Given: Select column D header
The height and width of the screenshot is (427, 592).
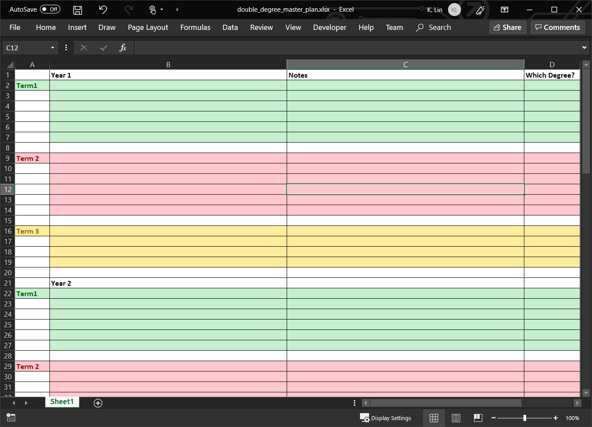Looking at the screenshot, I should tap(552, 65).
